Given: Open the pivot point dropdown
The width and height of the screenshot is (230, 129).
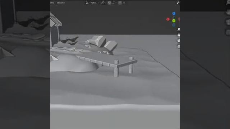Looking at the screenshot, I should pyautogui.click(x=103, y=3).
